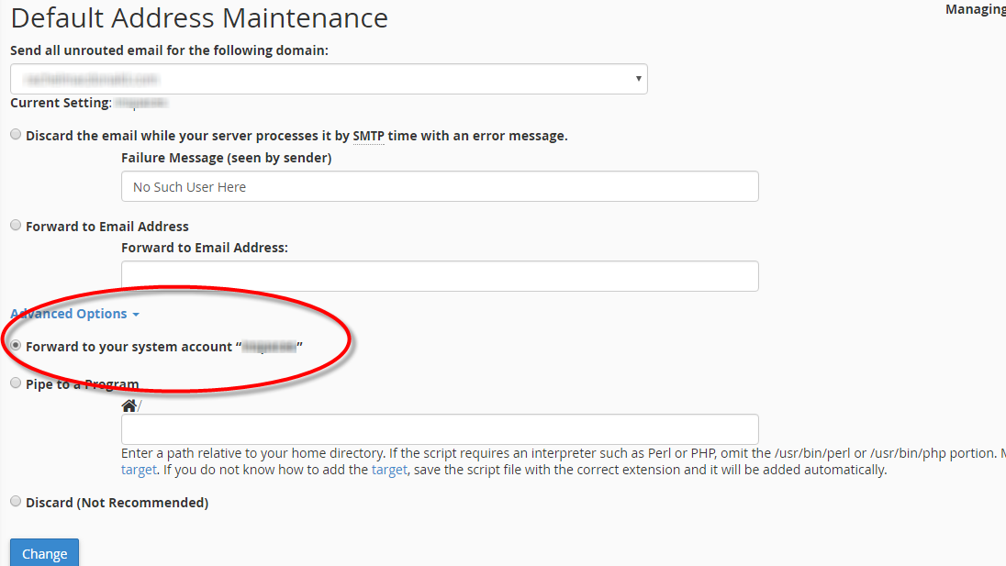Click the home directory icon

coord(129,405)
